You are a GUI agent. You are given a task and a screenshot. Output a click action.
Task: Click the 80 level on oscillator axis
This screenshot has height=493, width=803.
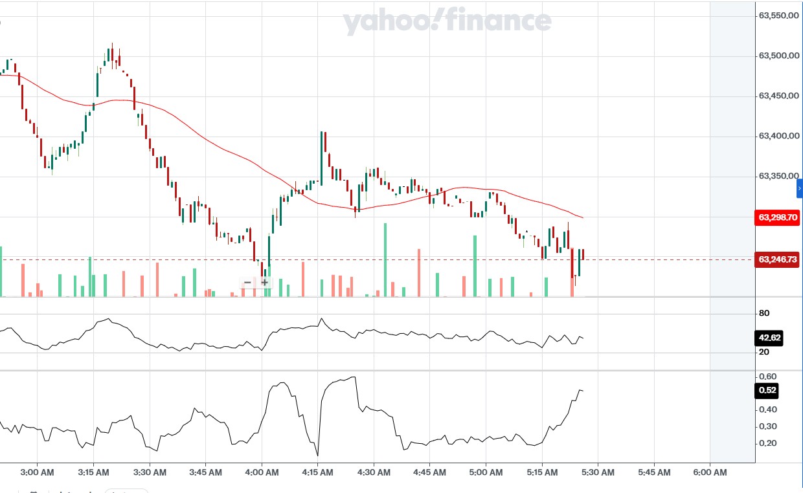pyautogui.click(x=764, y=313)
